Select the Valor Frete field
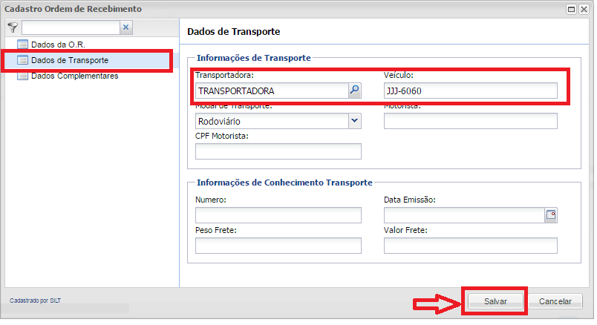Screen dimensions: 597x325 tap(470, 246)
